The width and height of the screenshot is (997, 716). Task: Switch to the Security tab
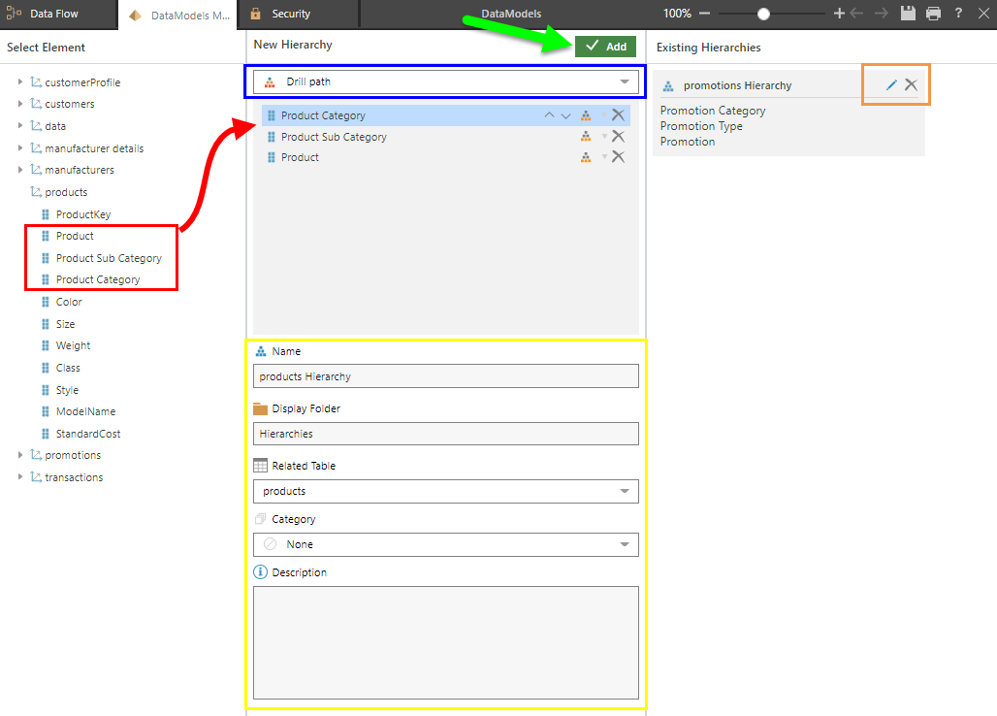point(290,14)
